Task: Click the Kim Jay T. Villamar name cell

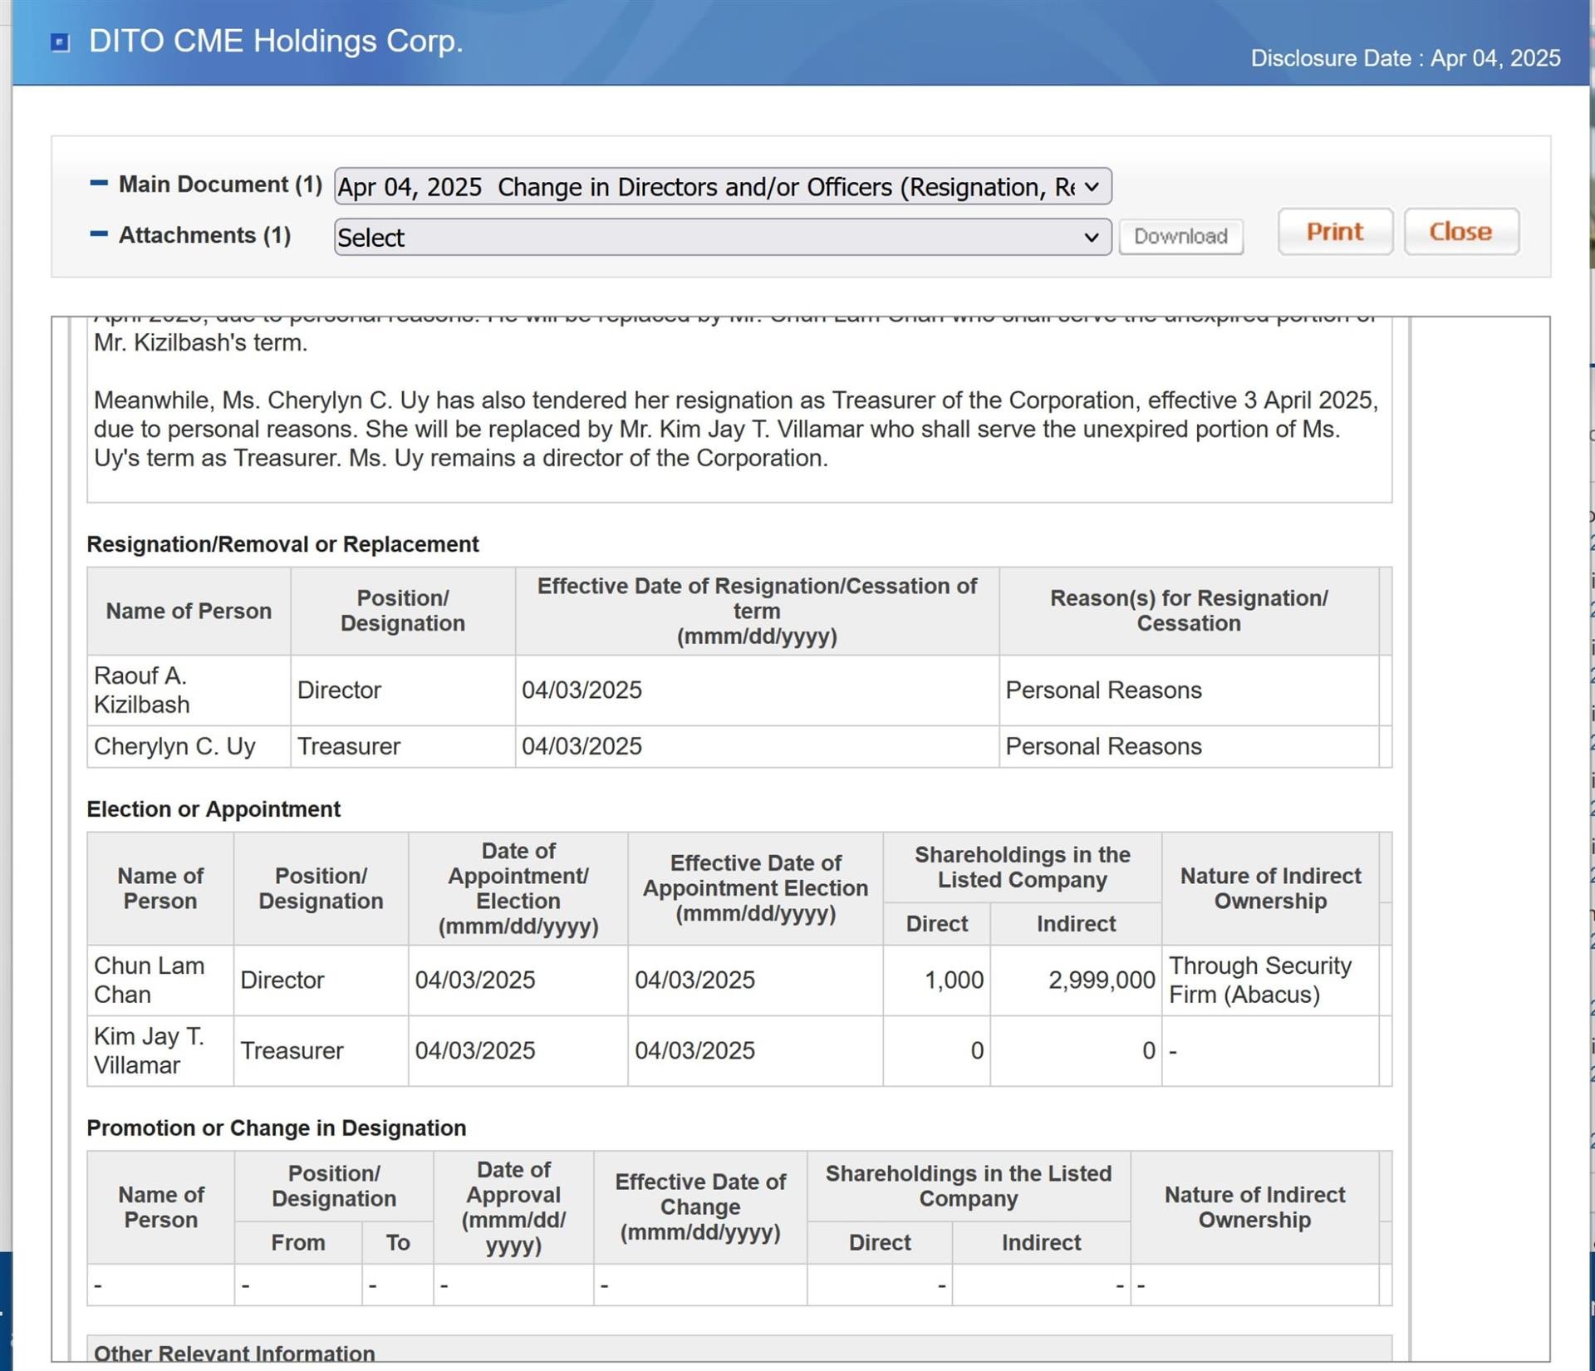Action: (160, 1051)
